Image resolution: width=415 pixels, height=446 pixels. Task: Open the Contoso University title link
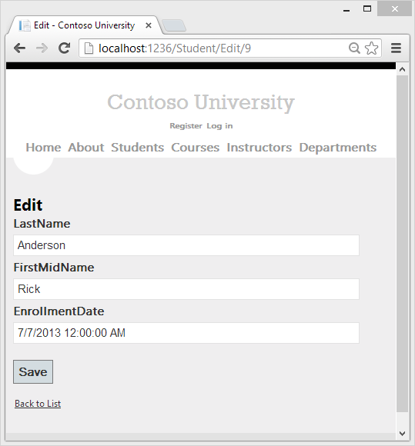pos(201,102)
